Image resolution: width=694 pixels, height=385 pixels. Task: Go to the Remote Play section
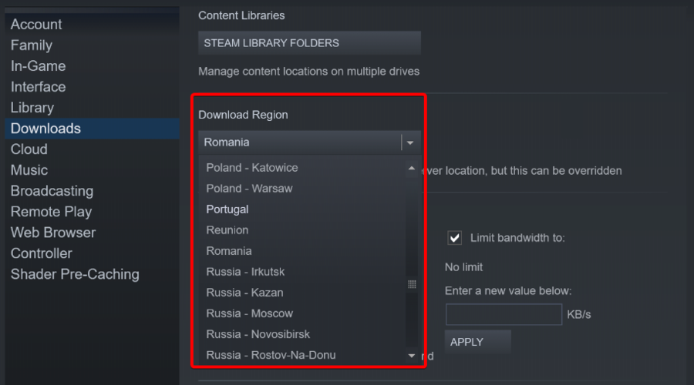coord(51,212)
